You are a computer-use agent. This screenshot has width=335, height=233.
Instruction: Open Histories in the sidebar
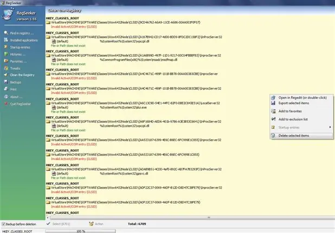point(18,54)
